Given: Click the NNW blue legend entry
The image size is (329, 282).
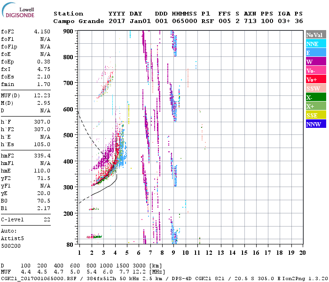Looking at the screenshot, I should click(313, 124).
